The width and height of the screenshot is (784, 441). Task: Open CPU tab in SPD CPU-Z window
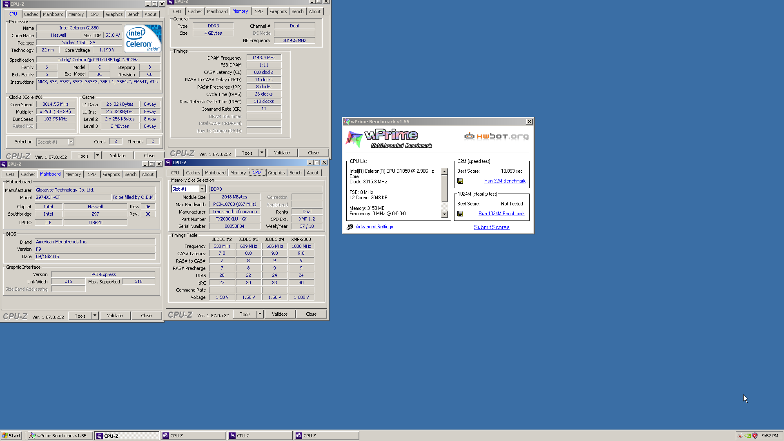pos(175,173)
